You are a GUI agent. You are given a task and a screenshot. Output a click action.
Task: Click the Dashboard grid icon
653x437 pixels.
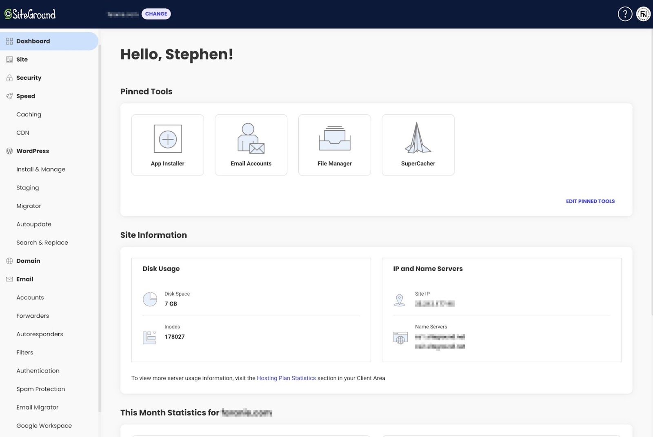click(x=9, y=41)
